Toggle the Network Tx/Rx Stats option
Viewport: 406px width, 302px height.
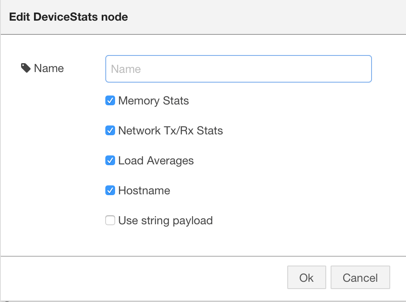[x=110, y=130]
